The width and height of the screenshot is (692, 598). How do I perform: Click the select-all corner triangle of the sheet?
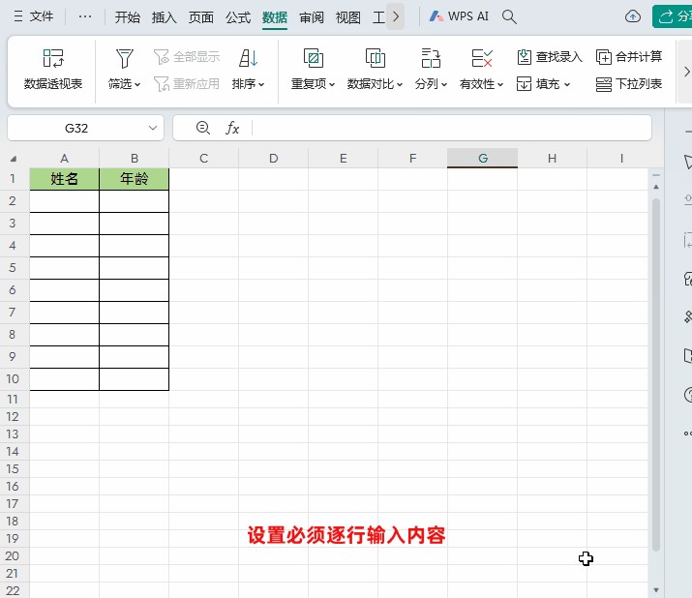[x=14, y=159]
